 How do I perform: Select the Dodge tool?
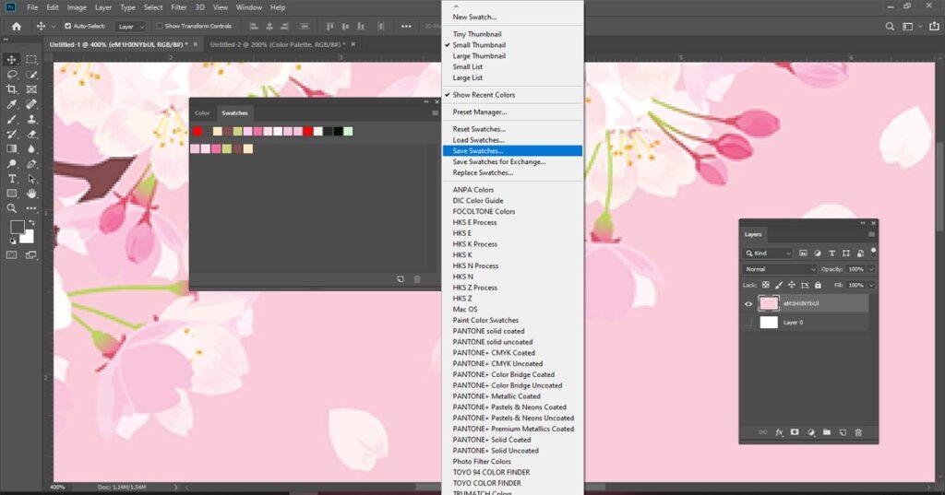tap(11, 164)
